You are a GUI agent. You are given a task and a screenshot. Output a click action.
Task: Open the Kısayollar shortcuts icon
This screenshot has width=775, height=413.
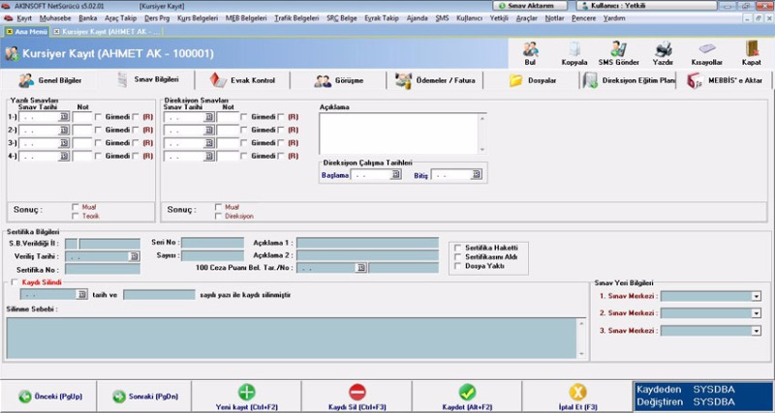coord(707,49)
